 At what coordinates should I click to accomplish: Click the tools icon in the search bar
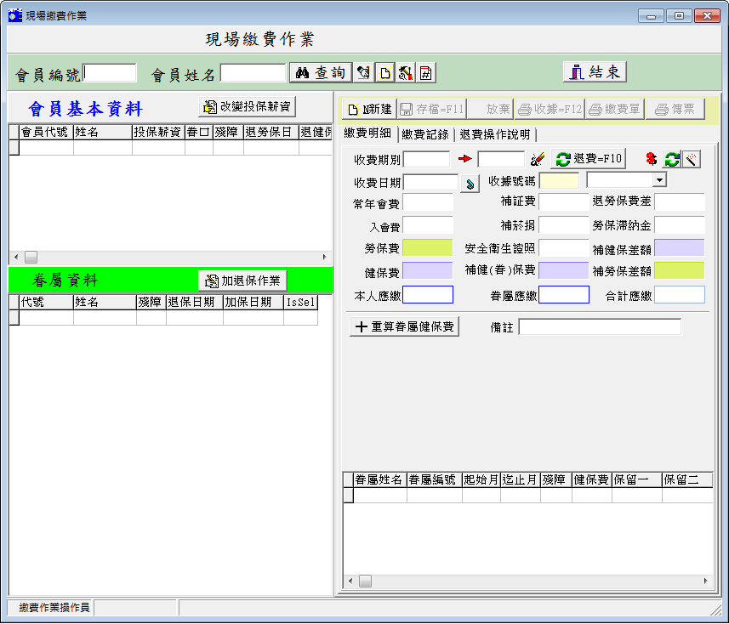(406, 73)
